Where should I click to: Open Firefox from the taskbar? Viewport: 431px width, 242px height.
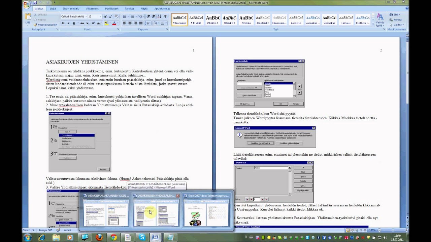99,237
